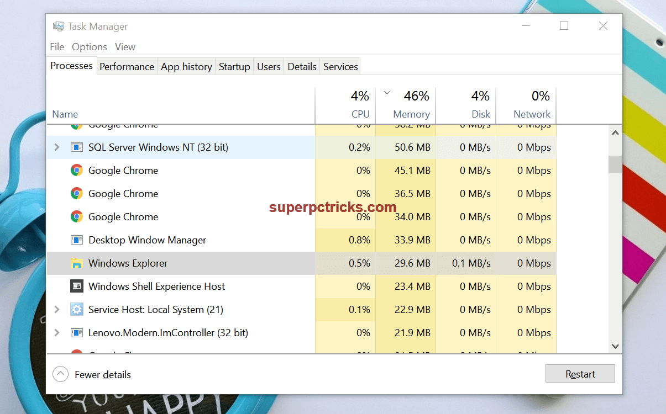Click the Lenovo.Modern.ImController process icon
Screen dimensions: 666x414
point(76,332)
